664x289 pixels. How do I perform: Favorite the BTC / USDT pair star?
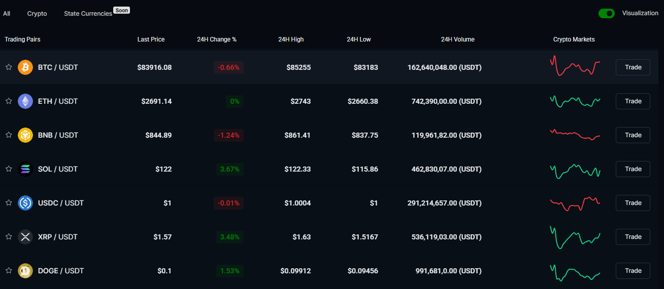[x=9, y=67]
